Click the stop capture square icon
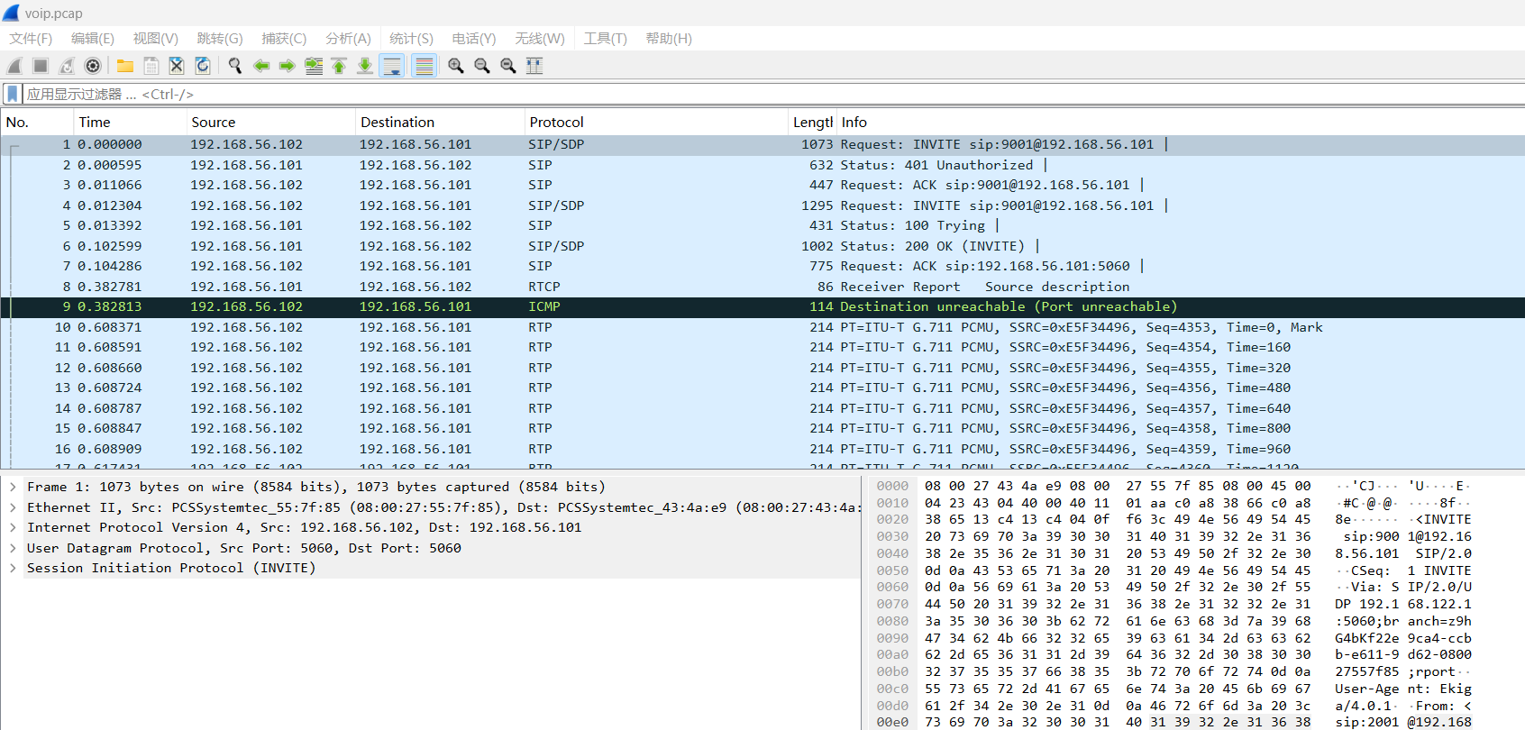Viewport: 1525px width, 730px height. tap(41, 66)
